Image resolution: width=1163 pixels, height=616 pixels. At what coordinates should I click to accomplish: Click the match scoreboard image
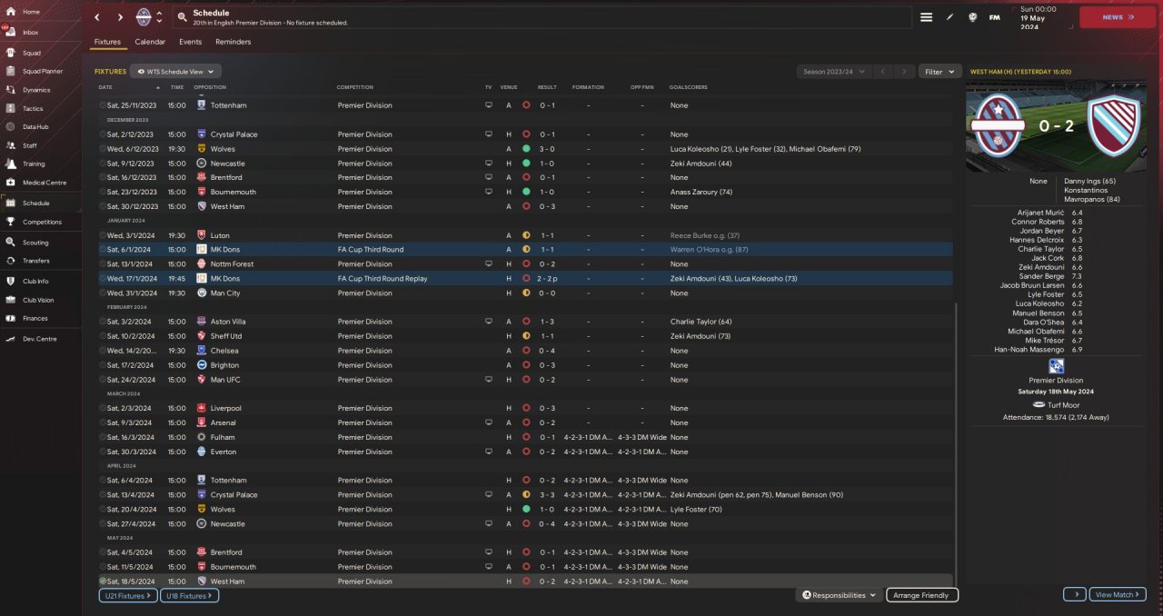click(x=1058, y=126)
